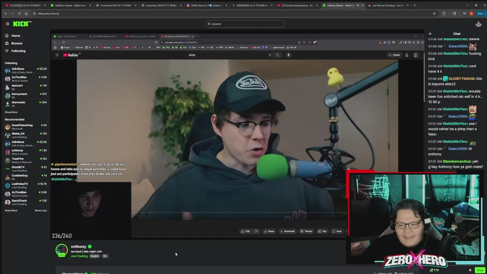Open SamXFrank recommended channel

[26, 202]
